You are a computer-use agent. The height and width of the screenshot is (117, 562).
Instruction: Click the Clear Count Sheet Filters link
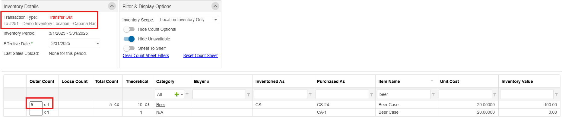pos(146,55)
